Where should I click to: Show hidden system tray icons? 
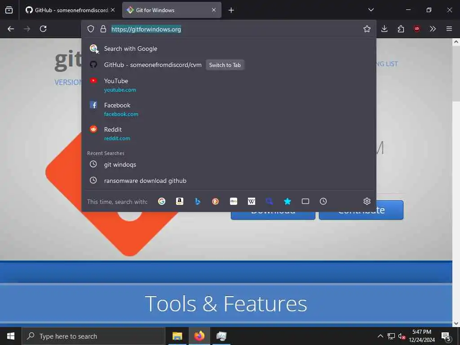click(380, 336)
